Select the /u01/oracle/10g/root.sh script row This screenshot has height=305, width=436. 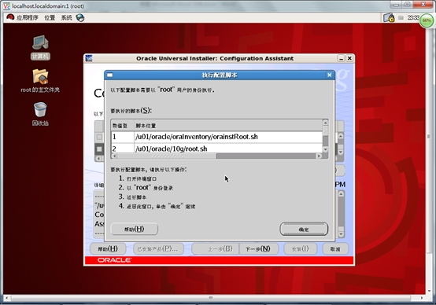coord(217,149)
